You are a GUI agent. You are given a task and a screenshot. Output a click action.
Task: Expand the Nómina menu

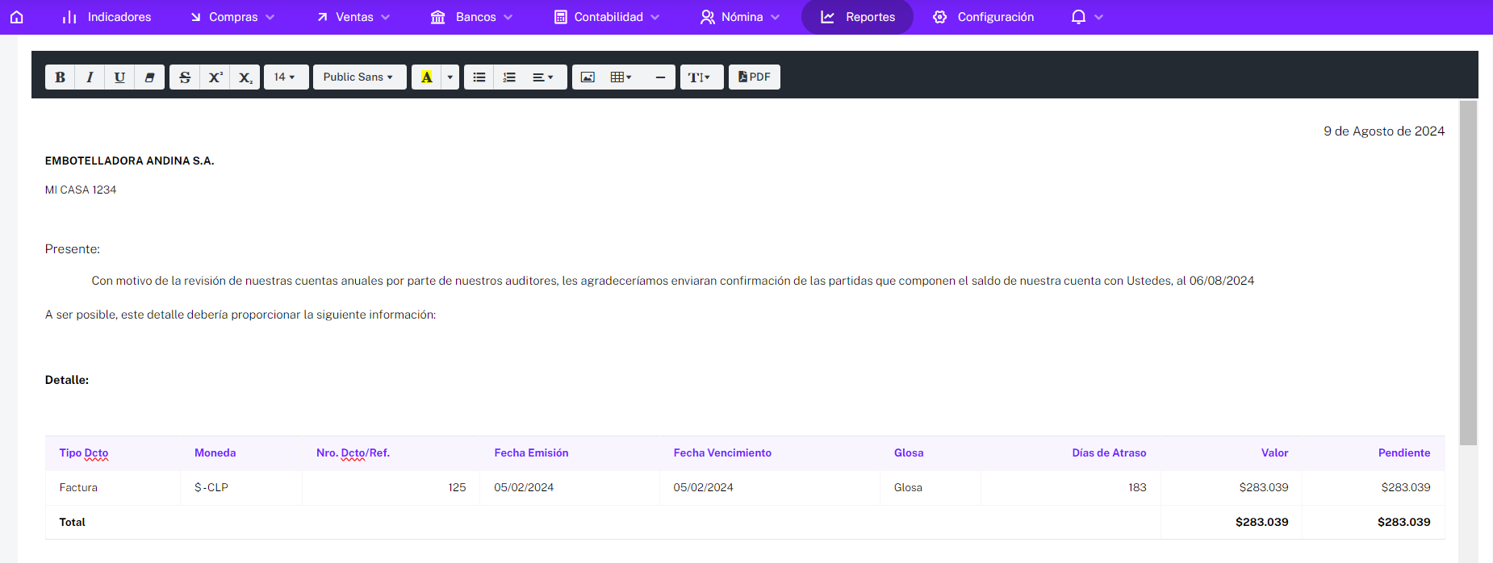(x=740, y=17)
